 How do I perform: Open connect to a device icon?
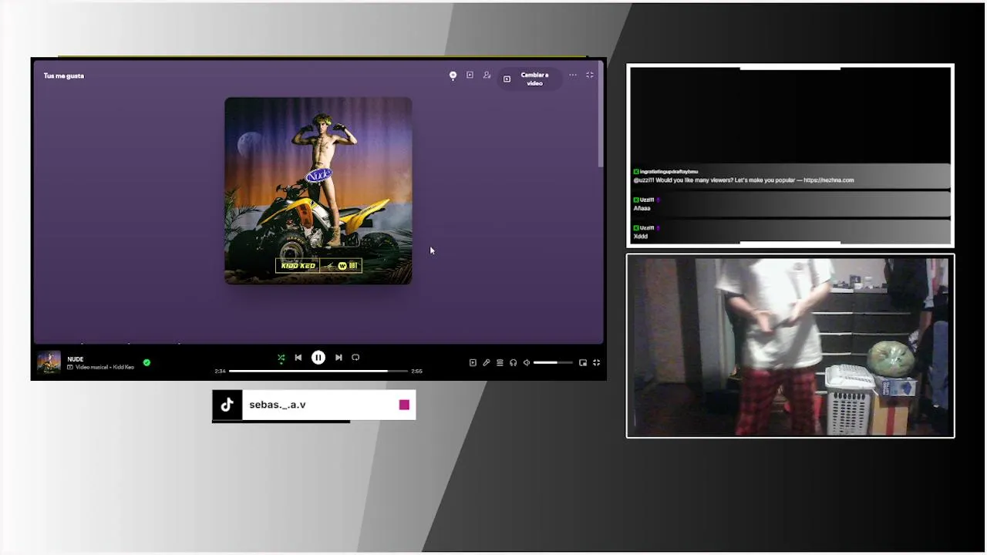click(x=513, y=362)
